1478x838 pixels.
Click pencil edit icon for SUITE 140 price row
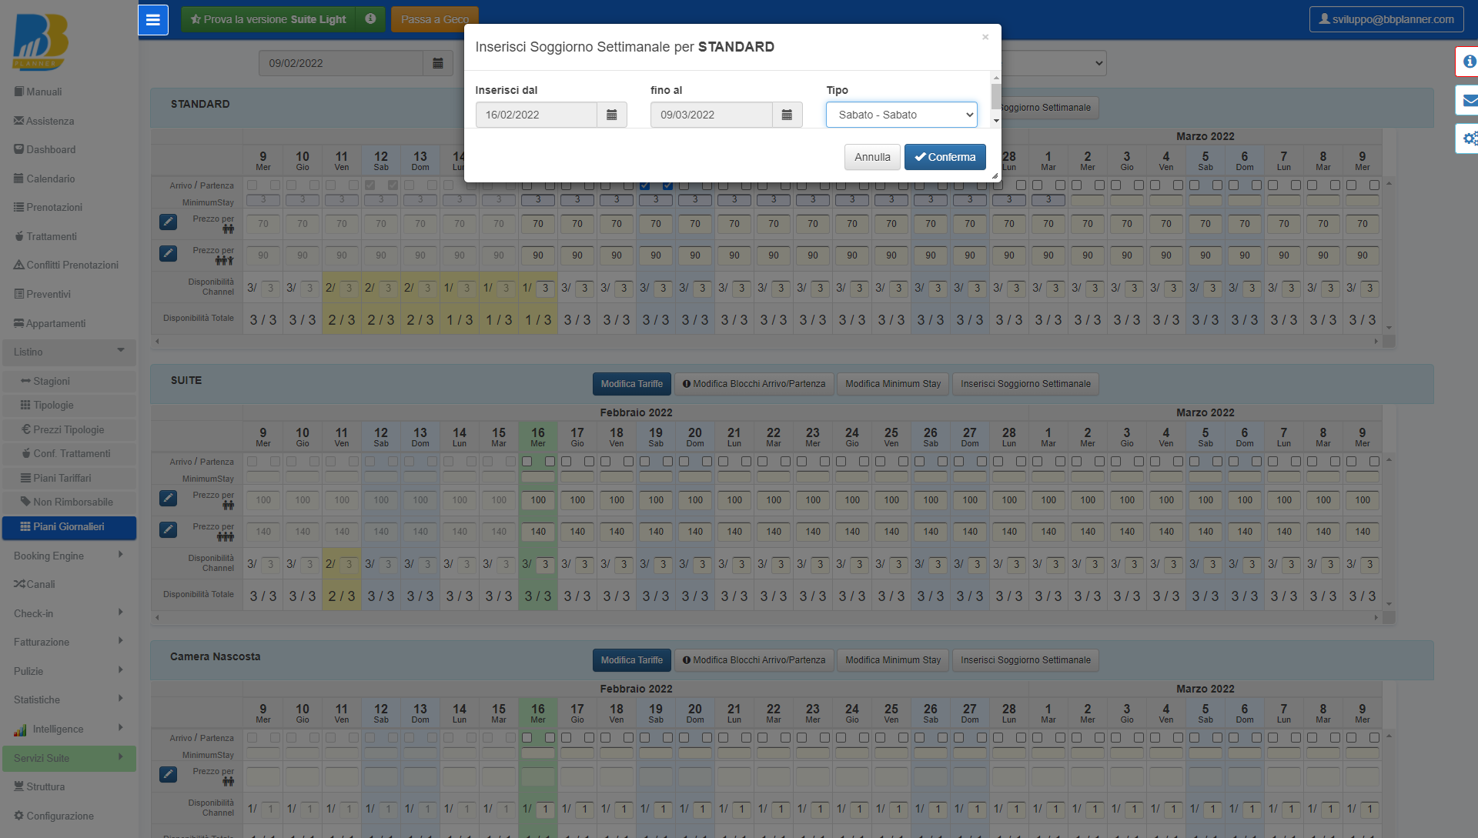(x=168, y=529)
